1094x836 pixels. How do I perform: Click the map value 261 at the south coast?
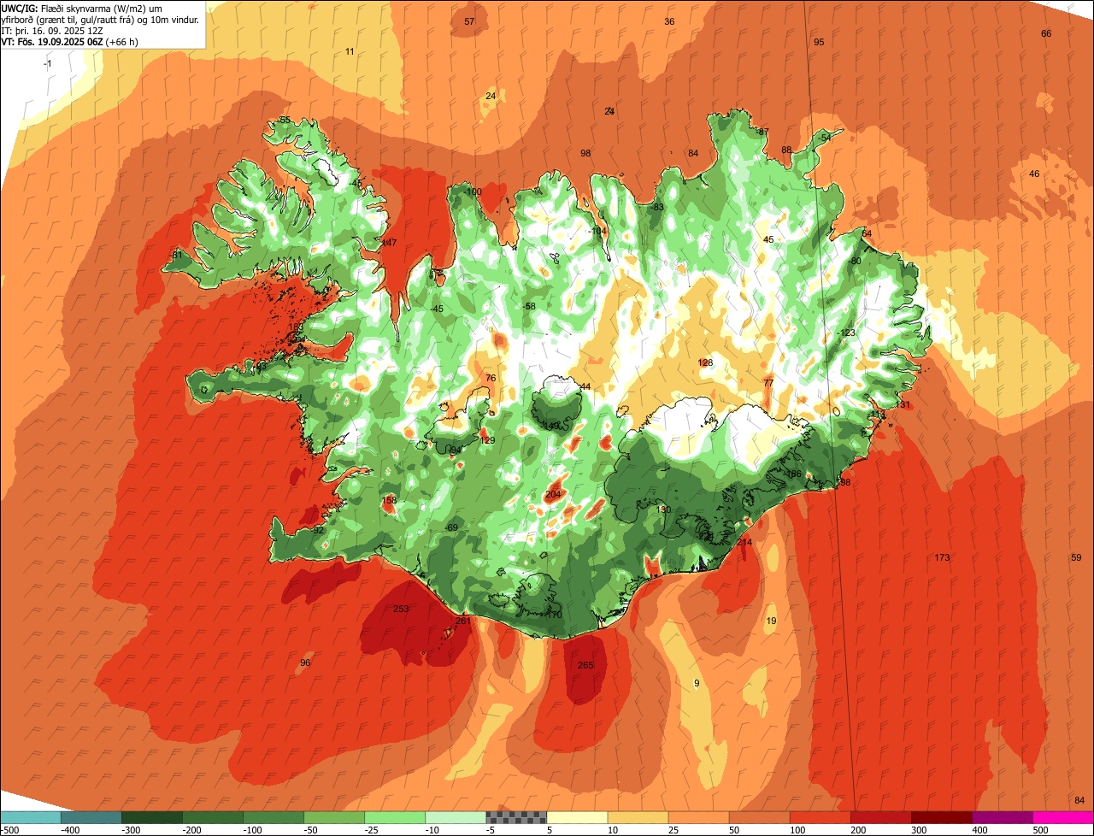tap(463, 621)
